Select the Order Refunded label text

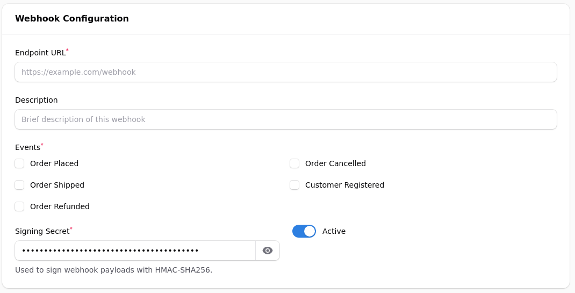(x=60, y=206)
